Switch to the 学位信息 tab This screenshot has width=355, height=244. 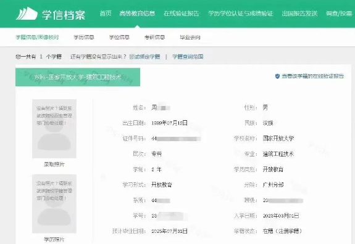[x=119, y=37]
